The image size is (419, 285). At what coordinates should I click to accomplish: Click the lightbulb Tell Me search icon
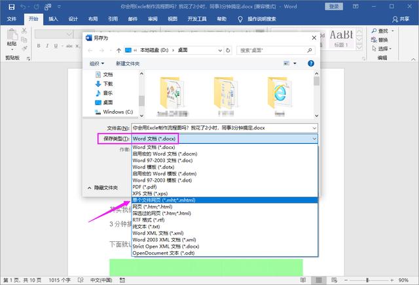240,19
